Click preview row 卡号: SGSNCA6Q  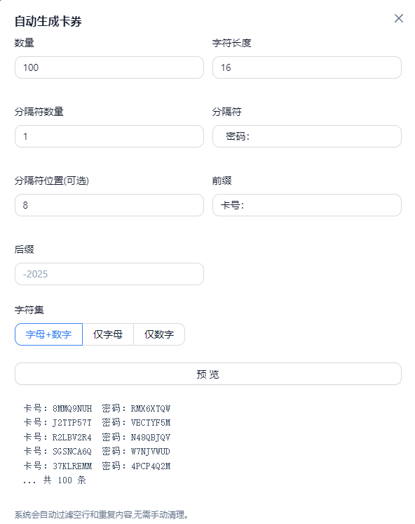pos(97,452)
